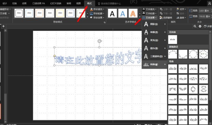212x125 pixels.
Task: Choose the downward arch follow-path text effect
Action: [x=183, y=54]
